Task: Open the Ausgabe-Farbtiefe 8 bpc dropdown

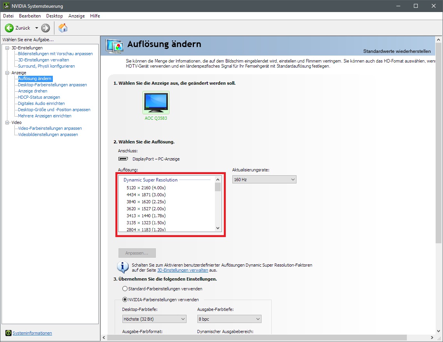Action: tap(229, 319)
